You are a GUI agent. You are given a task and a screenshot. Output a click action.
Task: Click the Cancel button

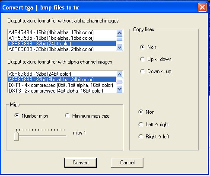[127, 163]
